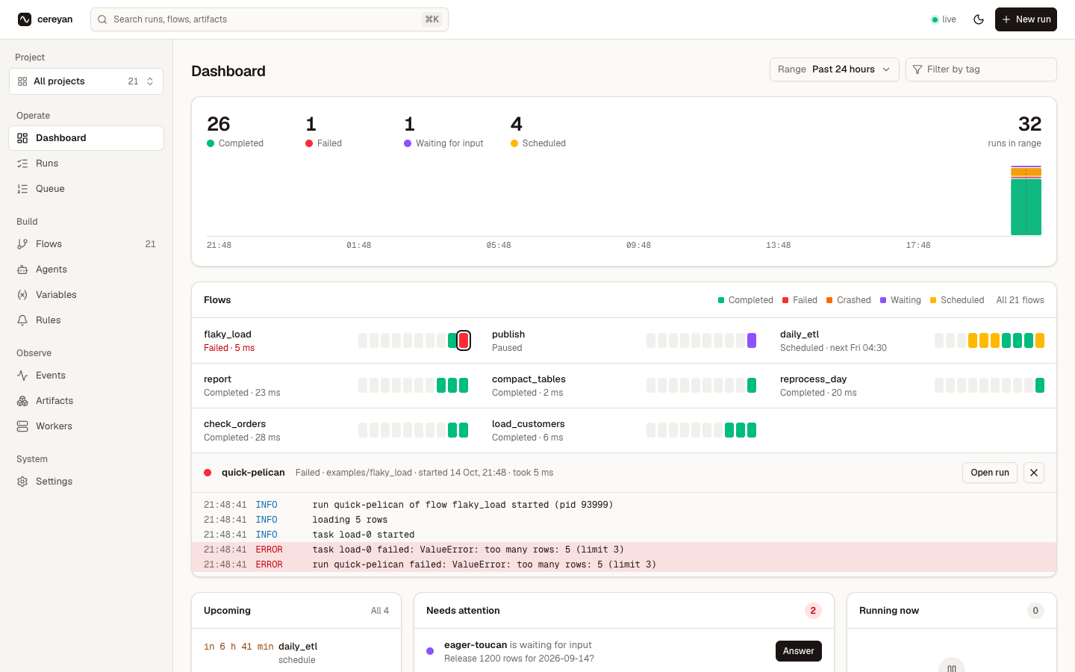Select the red failed run block of flaky_load
This screenshot has width=1075, height=672.
click(x=464, y=340)
